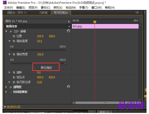Collapse the 缩放高度 property

click(x=9, y=41)
